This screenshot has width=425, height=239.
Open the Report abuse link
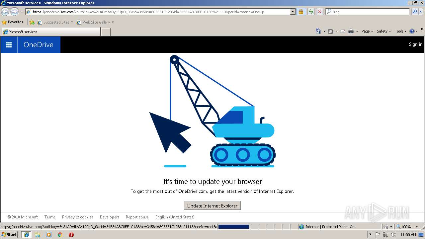coord(137,217)
